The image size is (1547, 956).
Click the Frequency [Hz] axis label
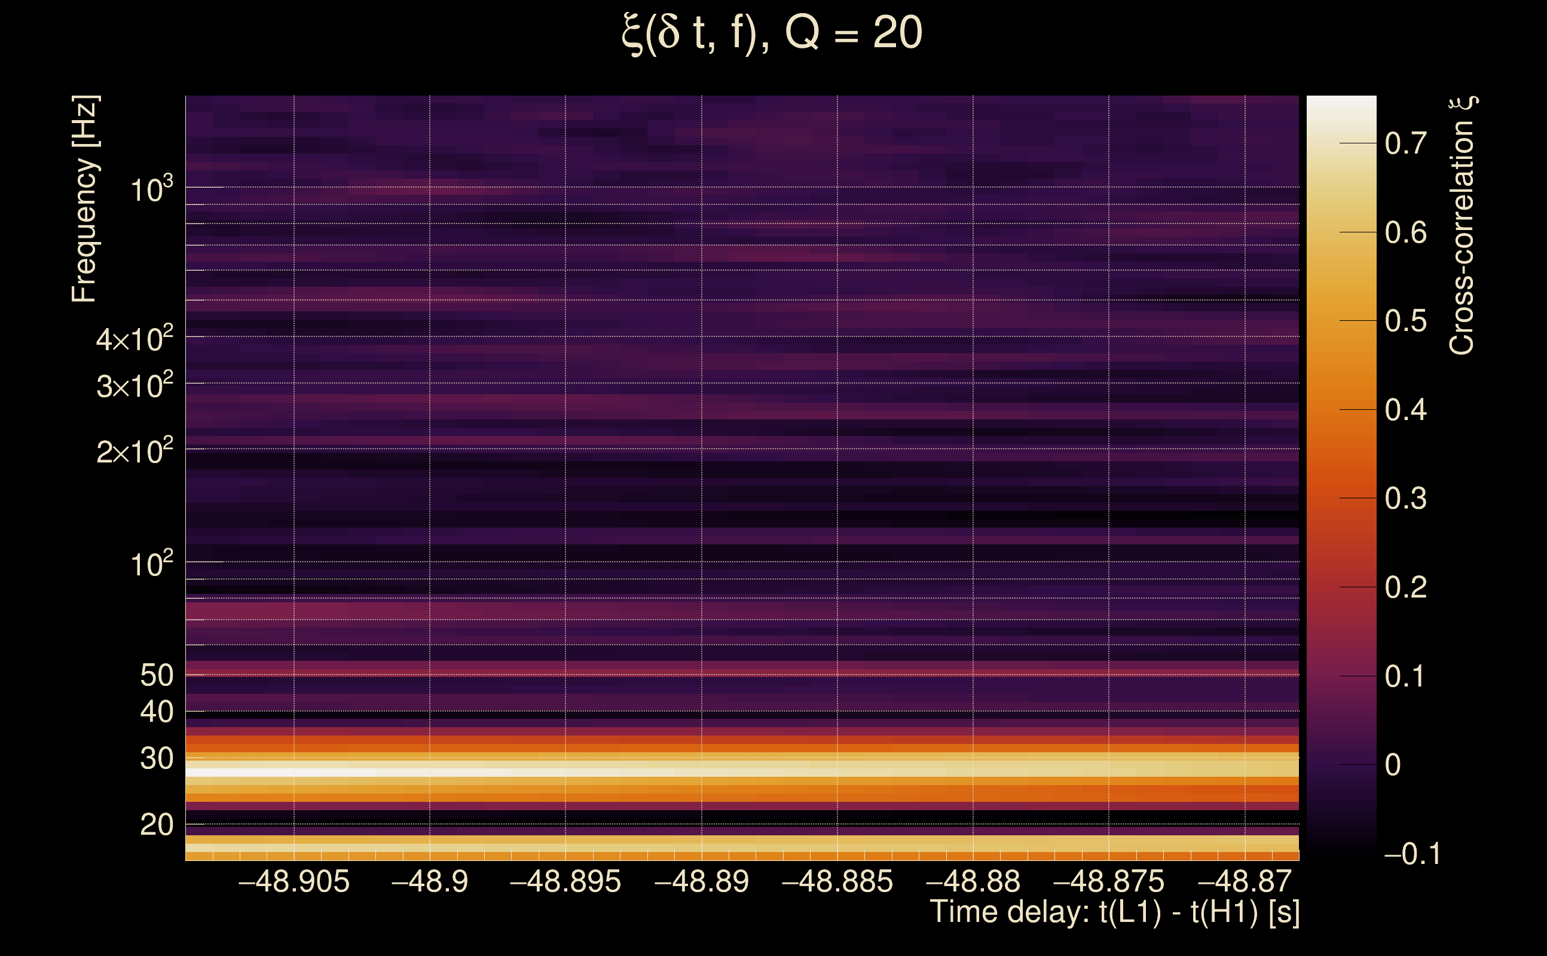[85, 199]
